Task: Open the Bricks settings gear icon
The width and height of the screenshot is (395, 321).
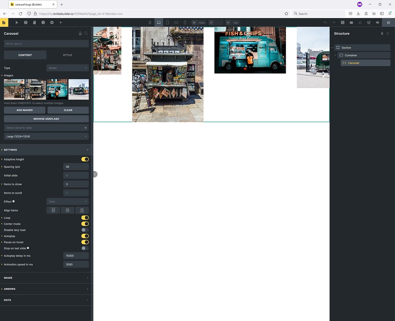Action: pyautogui.click(x=52, y=22)
